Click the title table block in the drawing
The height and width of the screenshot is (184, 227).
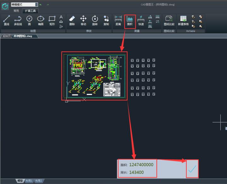click(x=112, y=89)
